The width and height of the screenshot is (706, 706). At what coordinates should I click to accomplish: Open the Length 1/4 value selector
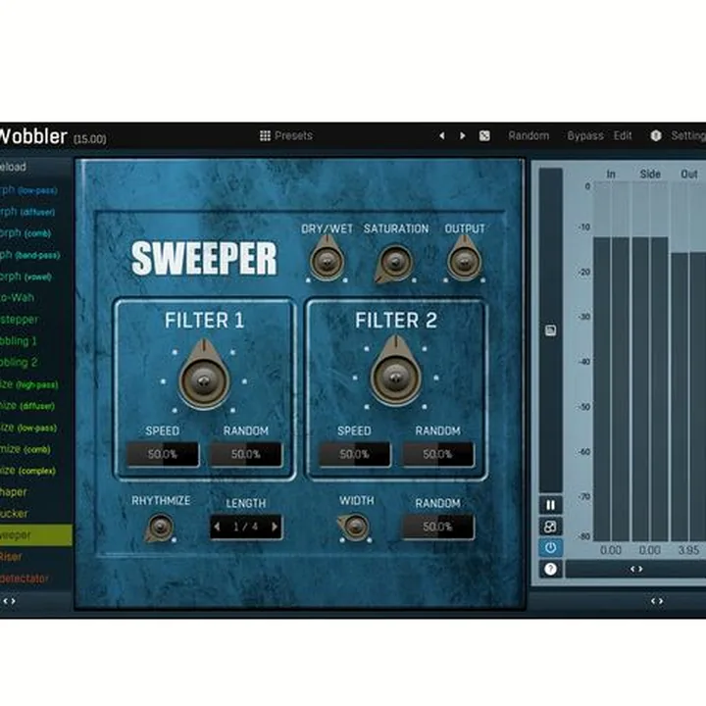(246, 527)
